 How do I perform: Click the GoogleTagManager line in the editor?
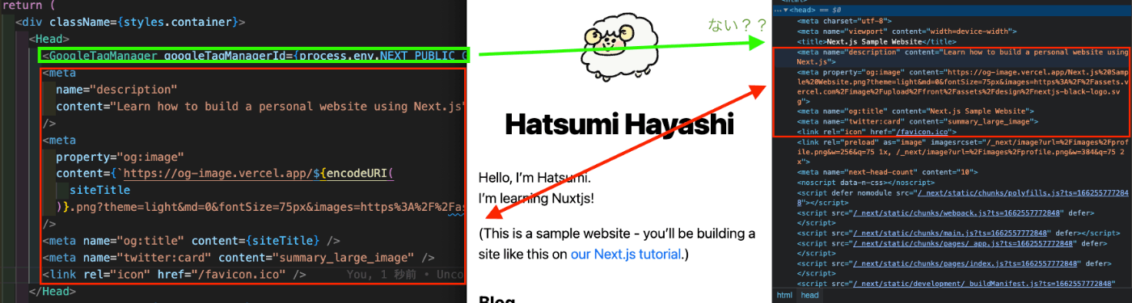[x=255, y=56]
